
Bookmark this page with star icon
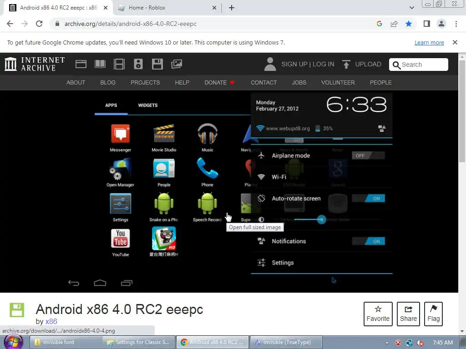tap(409, 24)
